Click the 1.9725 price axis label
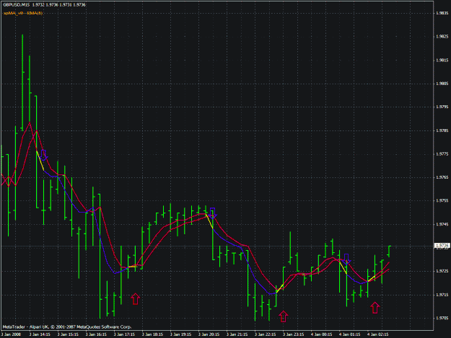Image resolution: width=451 pixels, height=338 pixels. (442, 271)
